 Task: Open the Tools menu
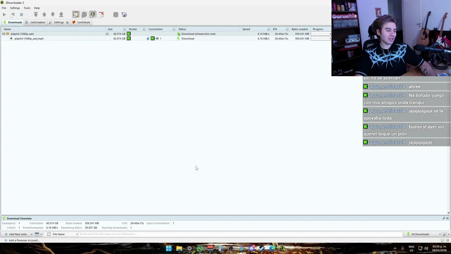pos(27,8)
